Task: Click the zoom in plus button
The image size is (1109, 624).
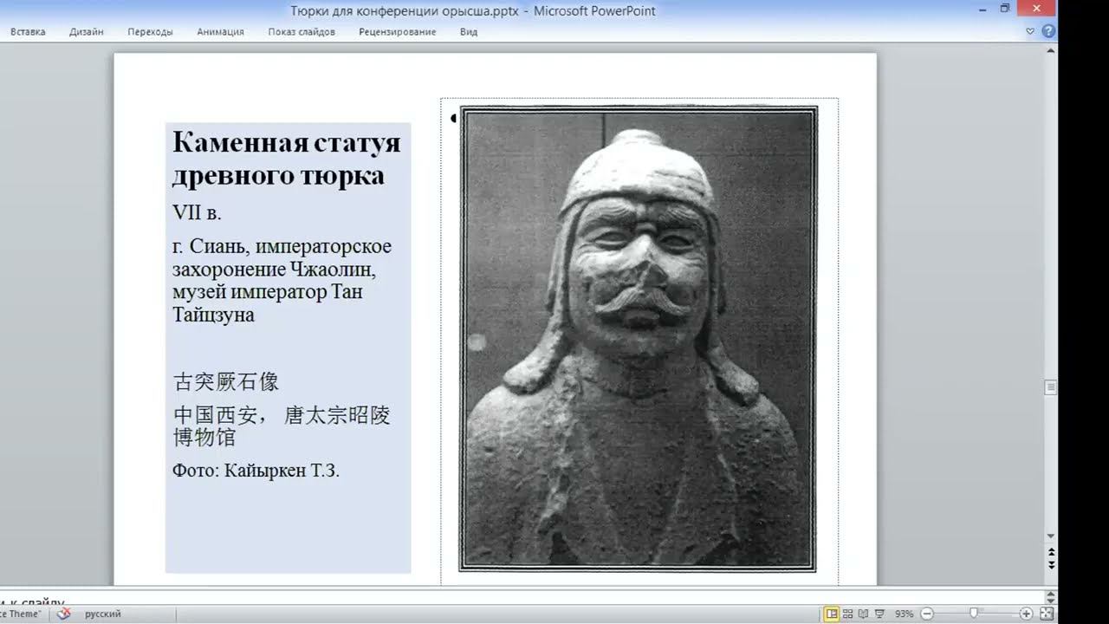Action: [x=1026, y=614]
